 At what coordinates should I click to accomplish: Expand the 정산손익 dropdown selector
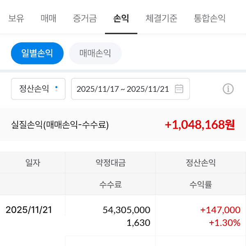[38, 89]
